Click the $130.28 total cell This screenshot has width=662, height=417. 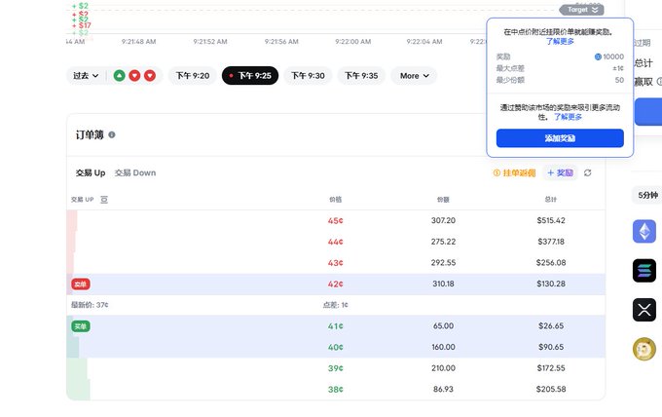(551, 284)
